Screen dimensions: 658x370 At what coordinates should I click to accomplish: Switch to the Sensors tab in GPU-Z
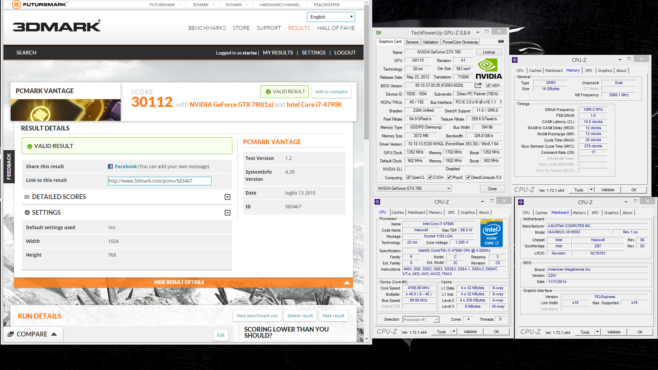tap(412, 42)
